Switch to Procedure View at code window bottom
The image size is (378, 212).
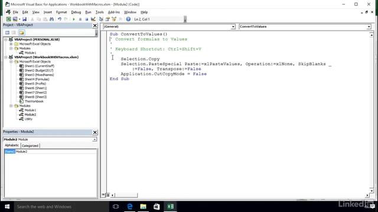[103, 195]
